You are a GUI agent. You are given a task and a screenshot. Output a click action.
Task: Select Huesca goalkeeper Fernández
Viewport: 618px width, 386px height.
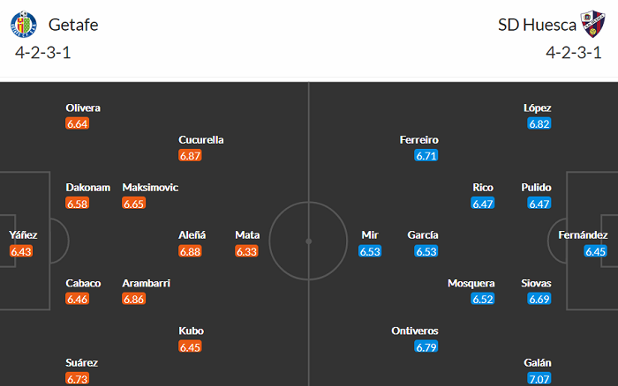[583, 235]
